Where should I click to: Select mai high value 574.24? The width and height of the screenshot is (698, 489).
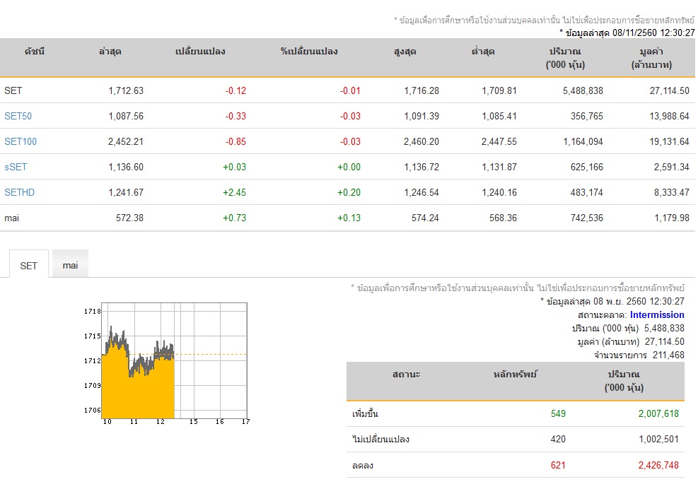point(425,218)
